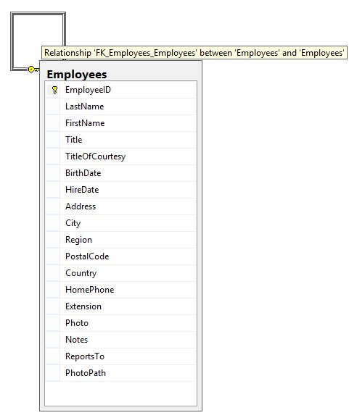Pick the BirthDate column row
The image size is (357, 418).
[x=121, y=173]
